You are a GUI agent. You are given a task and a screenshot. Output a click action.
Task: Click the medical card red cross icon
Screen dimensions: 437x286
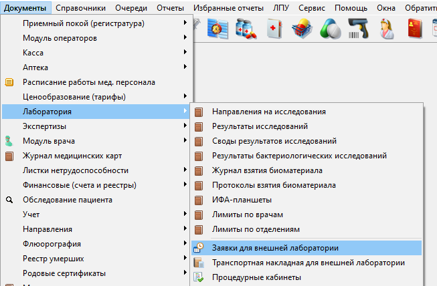pyautogui.click(x=274, y=29)
